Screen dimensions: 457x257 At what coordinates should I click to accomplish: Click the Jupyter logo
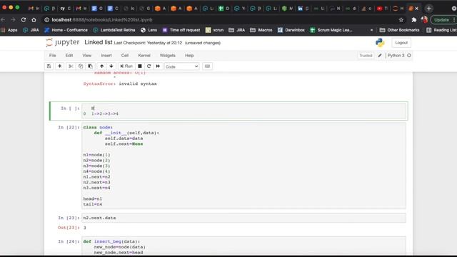tap(62, 43)
